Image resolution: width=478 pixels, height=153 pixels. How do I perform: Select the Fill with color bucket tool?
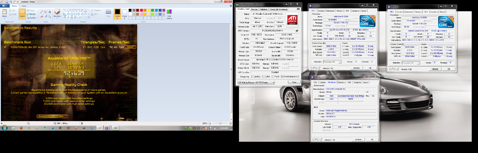tap(46, 12)
